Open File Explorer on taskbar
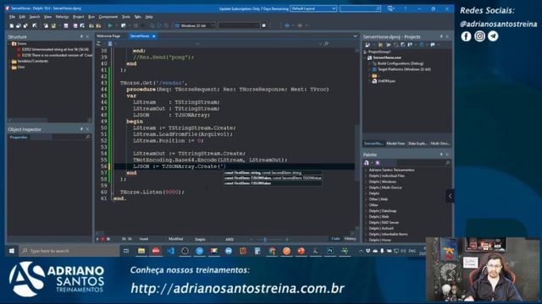 [x=141, y=251]
